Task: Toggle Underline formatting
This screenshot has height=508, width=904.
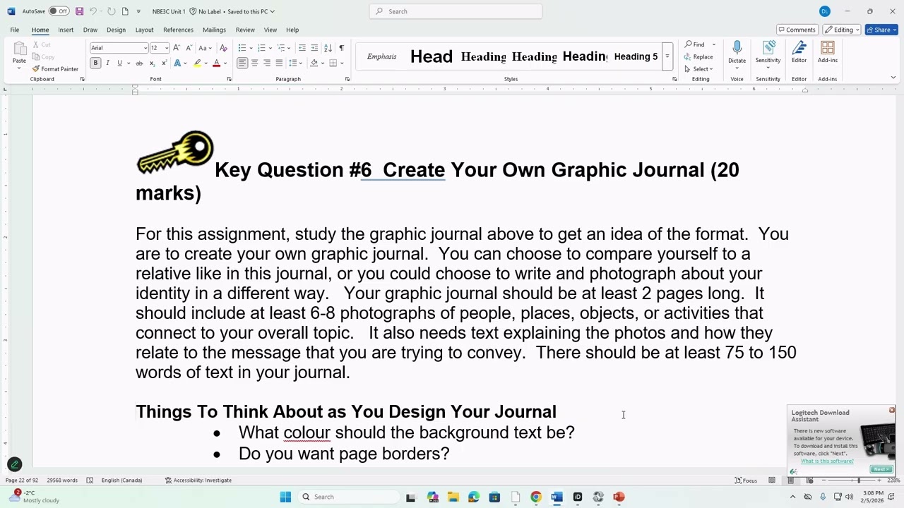Action: coord(119,64)
